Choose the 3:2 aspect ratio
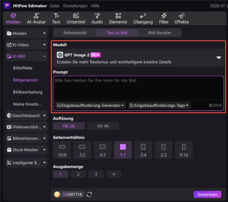228x202 pixels. tap(82, 150)
